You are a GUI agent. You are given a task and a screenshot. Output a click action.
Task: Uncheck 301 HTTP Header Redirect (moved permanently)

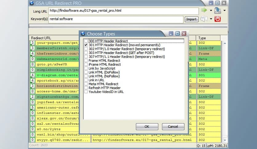point(86,45)
